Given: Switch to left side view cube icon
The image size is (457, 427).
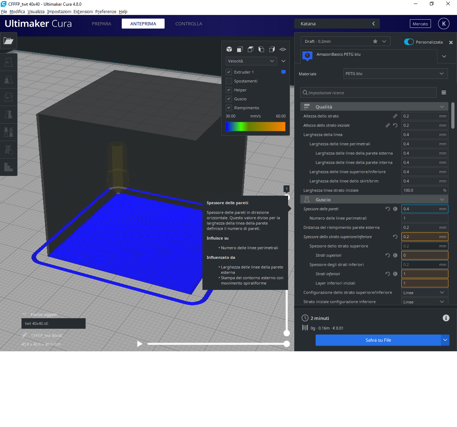Looking at the screenshot, I should pyautogui.click(x=261, y=49).
